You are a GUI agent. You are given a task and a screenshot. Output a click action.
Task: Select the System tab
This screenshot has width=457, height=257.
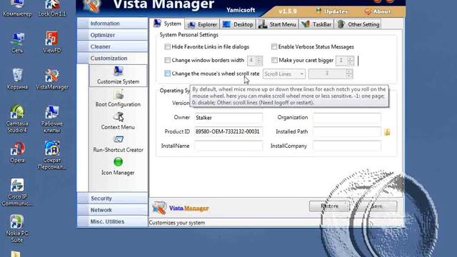(167, 24)
